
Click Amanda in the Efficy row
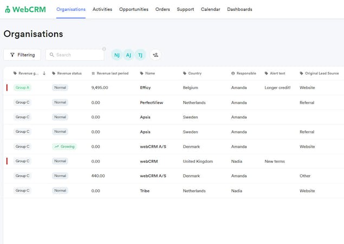click(239, 88)
